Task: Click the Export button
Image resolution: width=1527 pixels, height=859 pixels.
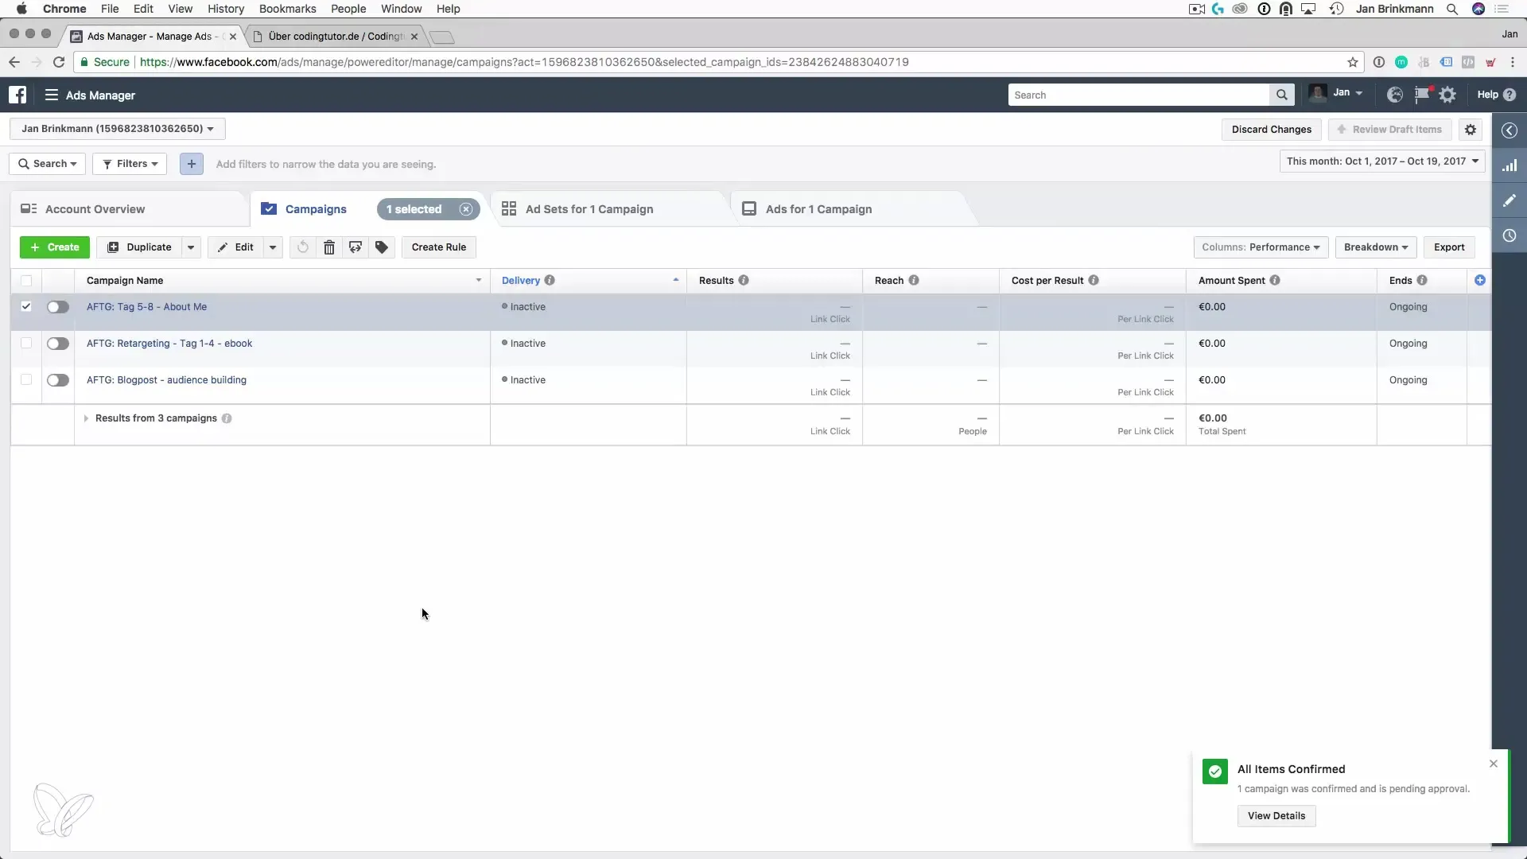Action: (1449, 247)
